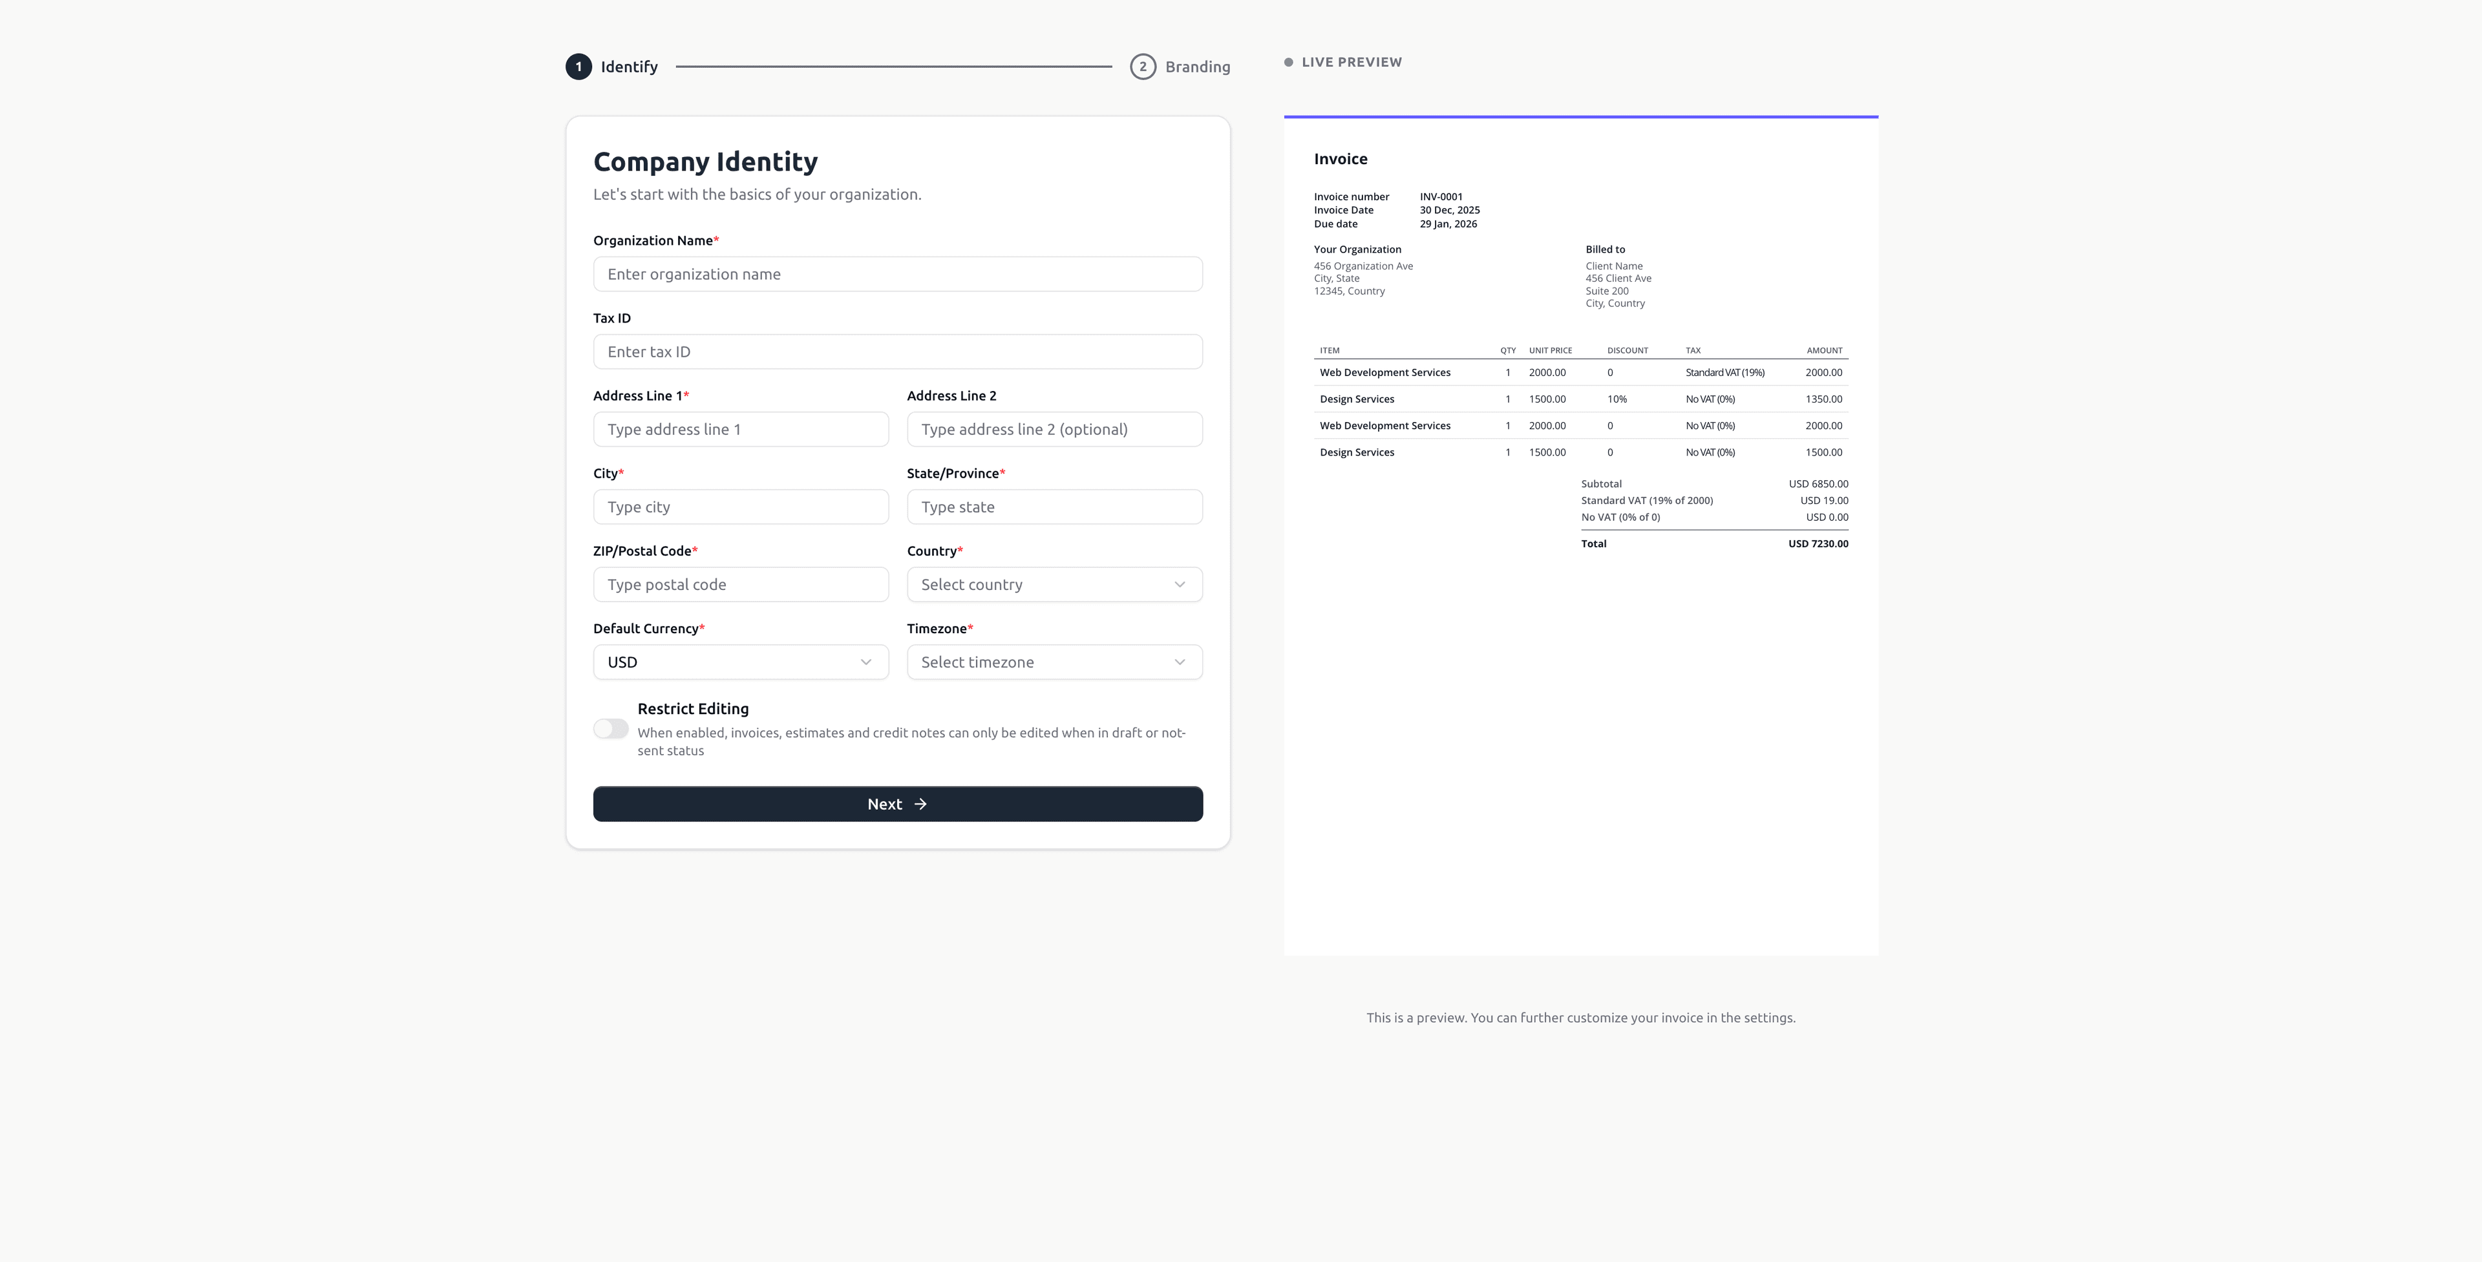Click the Live Preview status dot
The height and width of the screenshot is (1262, 2482).
pos(1288,63)
